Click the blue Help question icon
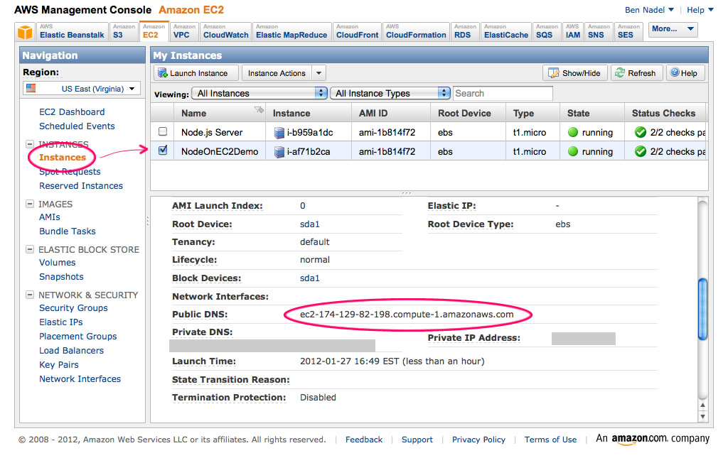Image resolution: width=728 pixels, height=458 pixels. (675, 72)
